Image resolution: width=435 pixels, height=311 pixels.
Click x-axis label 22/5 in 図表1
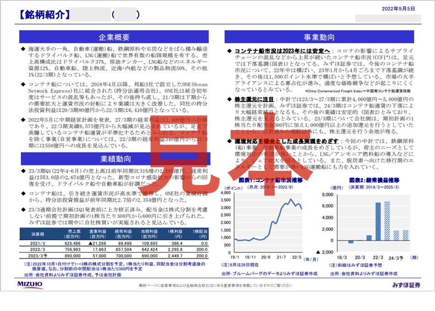297,257
